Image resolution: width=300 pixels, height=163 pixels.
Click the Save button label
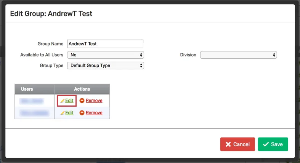click(277, 145)
